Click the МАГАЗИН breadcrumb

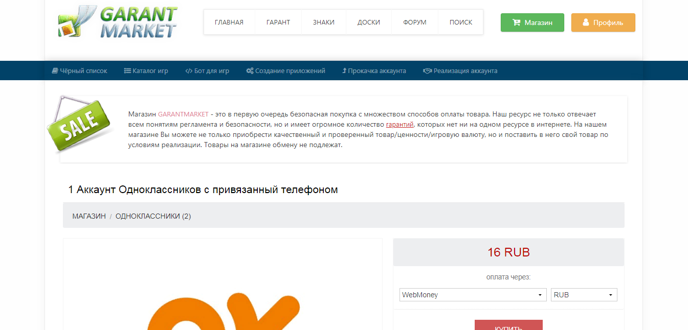click(89, 216)
